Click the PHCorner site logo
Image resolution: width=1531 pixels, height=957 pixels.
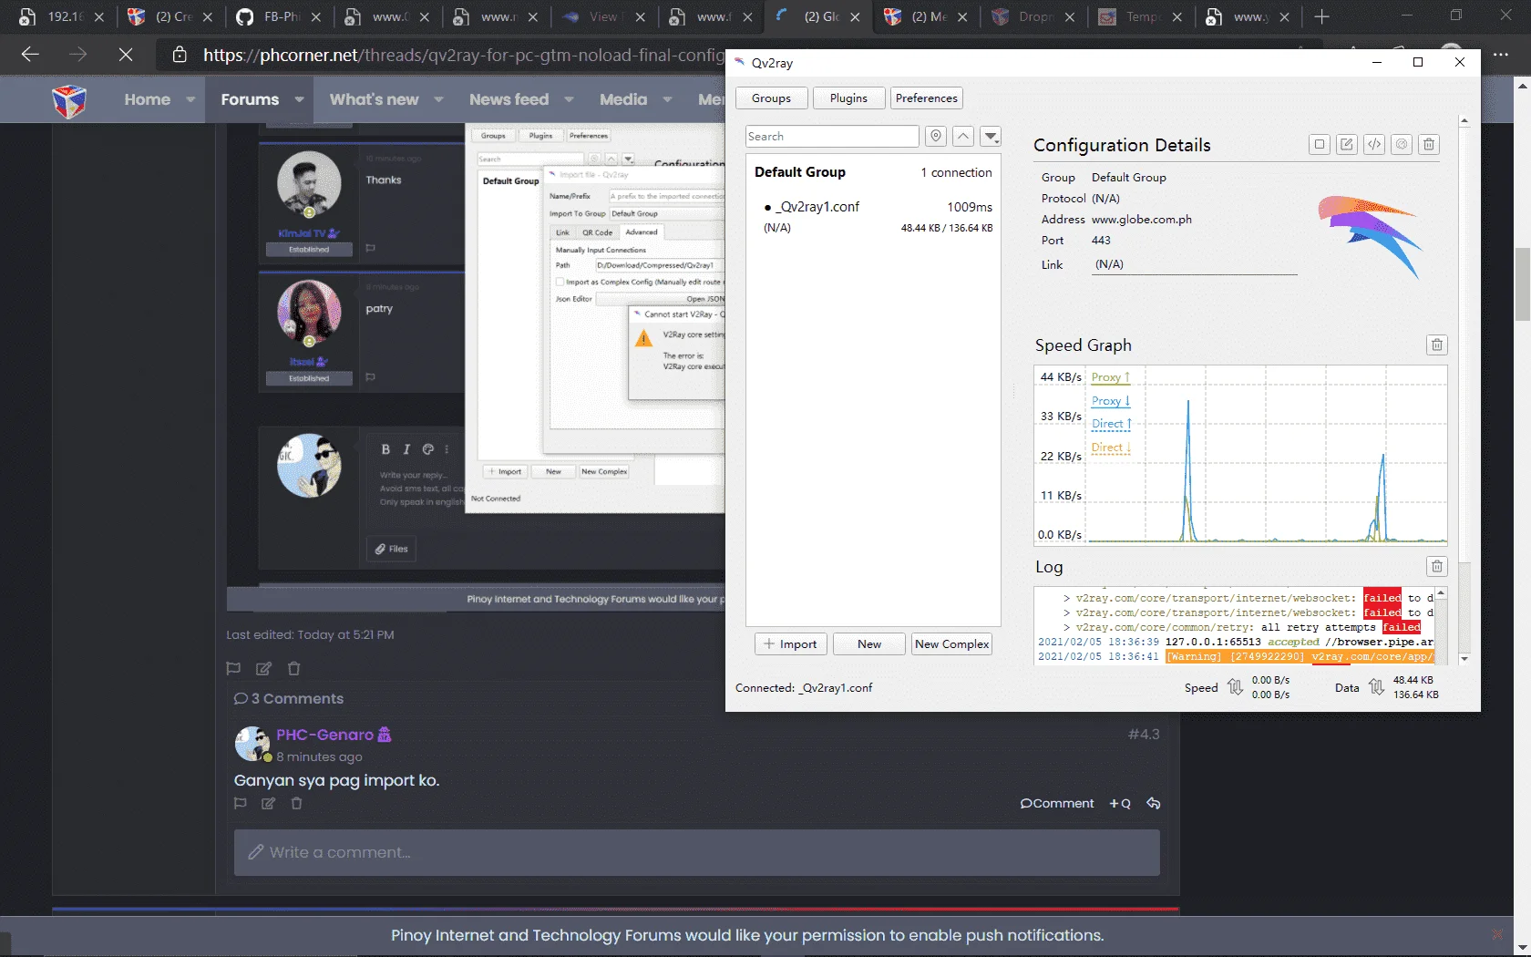pos(69,100)
